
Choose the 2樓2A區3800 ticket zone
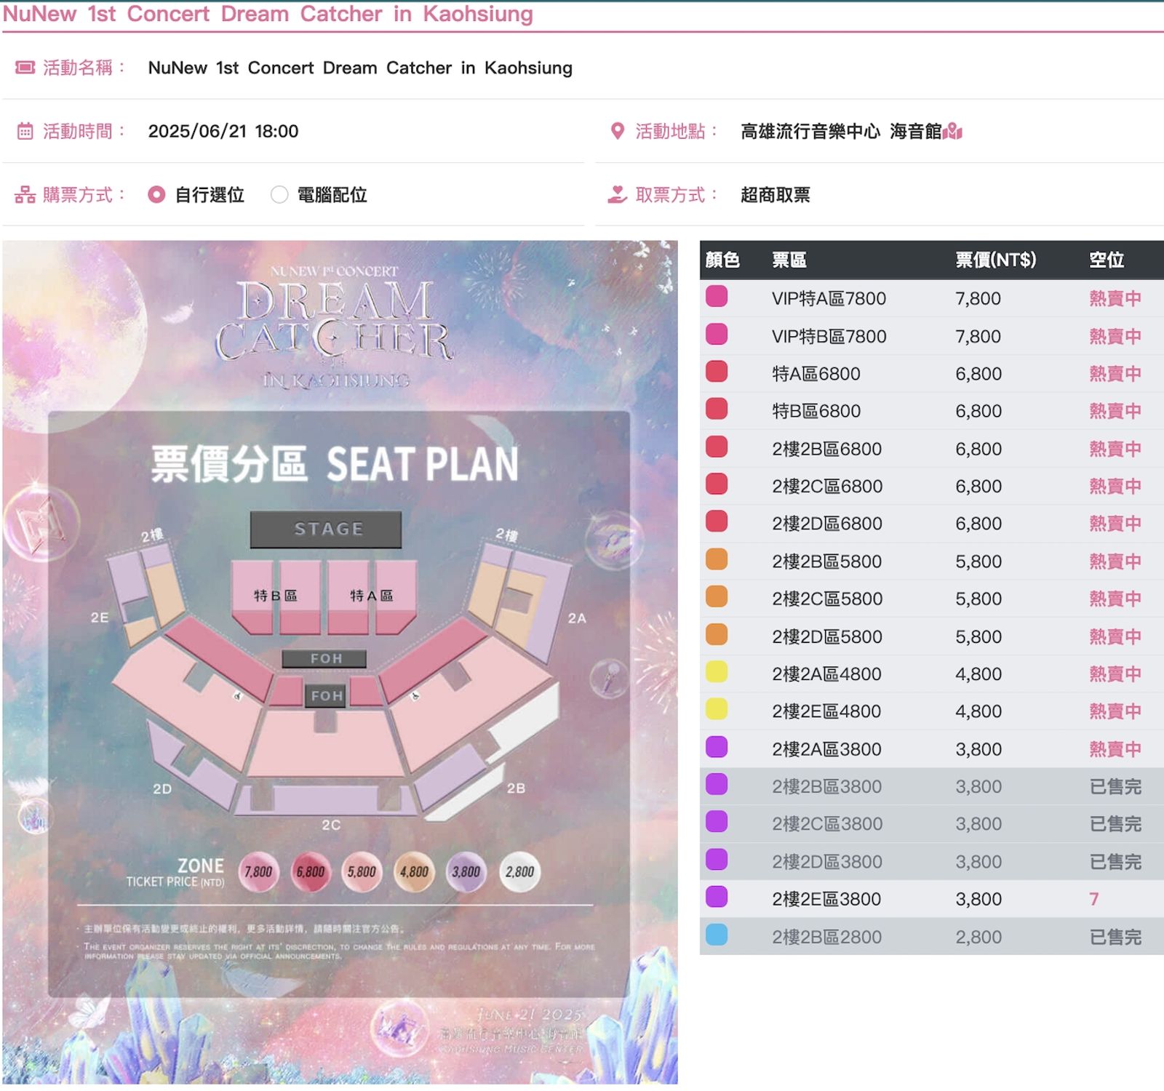932,749
